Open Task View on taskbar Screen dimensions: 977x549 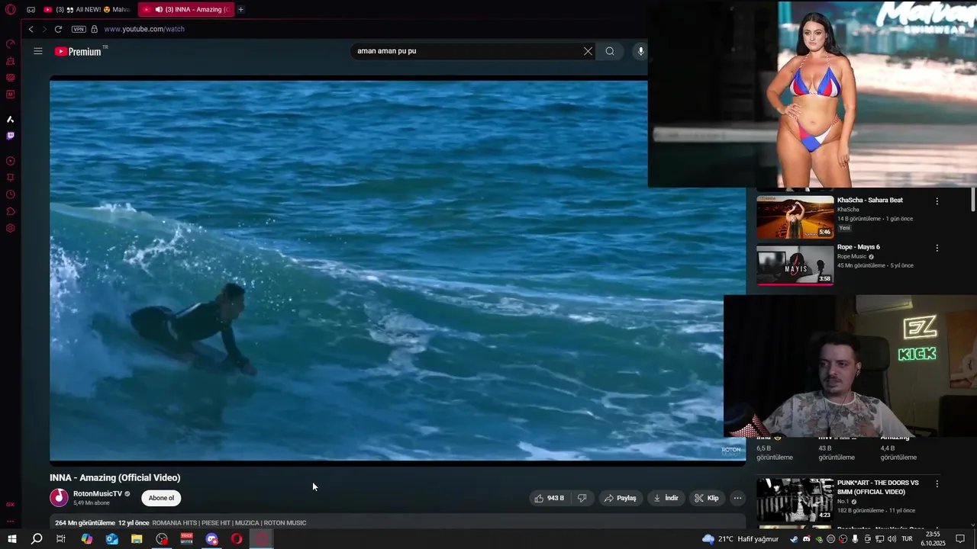61,539
